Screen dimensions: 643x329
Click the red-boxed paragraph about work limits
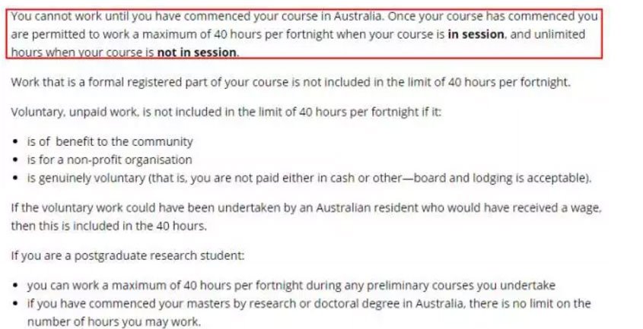[x=304, y=34]
